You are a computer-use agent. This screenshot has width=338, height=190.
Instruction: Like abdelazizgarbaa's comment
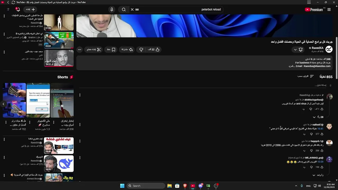click(x=322, y=109)
